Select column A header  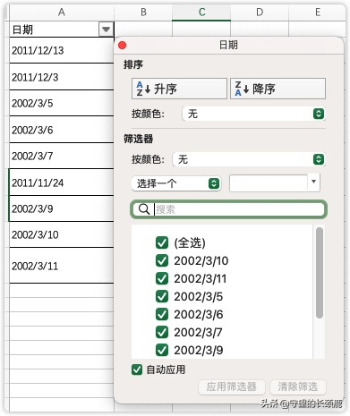[x=62, y=13]
